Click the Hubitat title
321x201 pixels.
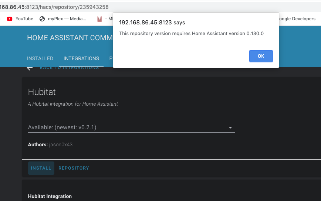[42, 92]
